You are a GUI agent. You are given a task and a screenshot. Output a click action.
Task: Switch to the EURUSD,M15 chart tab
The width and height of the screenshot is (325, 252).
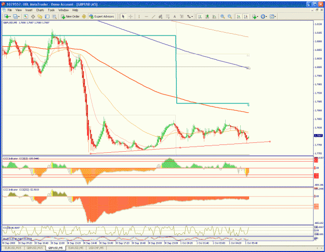[13, 248]
